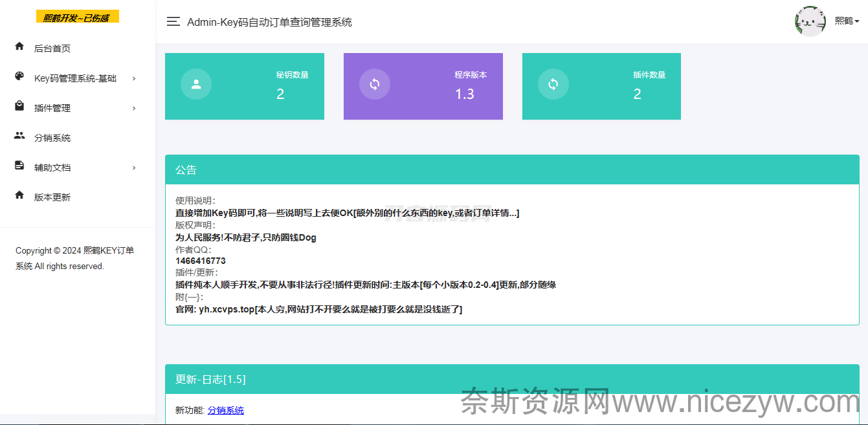Click the yellow 熙鹤开发 logo banner
The height and width of the screenshot is (425, 868).
coord(78,17)
